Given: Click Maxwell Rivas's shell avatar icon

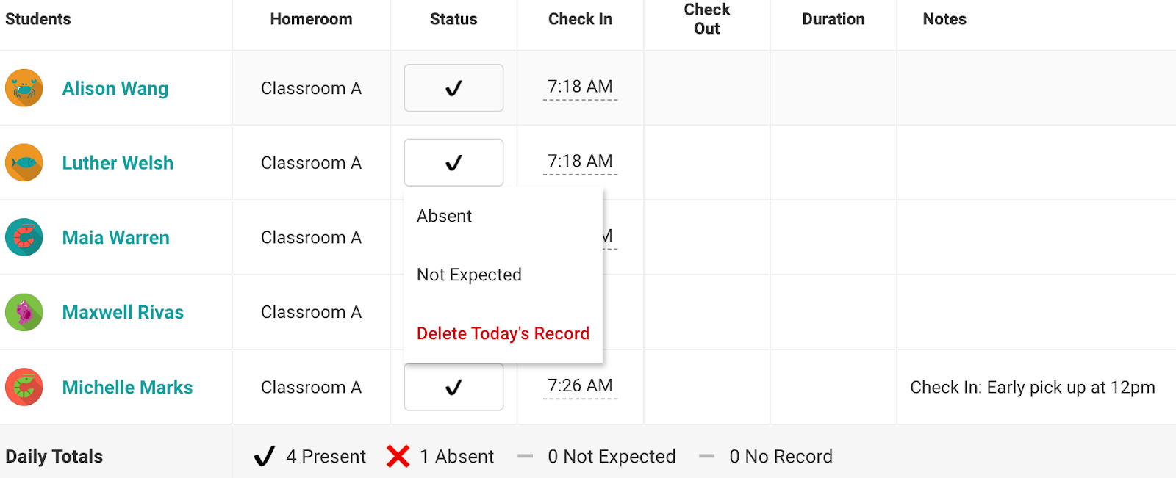Looking at the screenshot, I should [24, 312].
